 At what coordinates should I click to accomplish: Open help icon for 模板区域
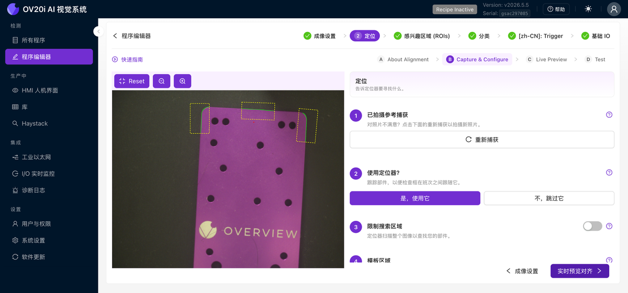click(x=609, y=260)
